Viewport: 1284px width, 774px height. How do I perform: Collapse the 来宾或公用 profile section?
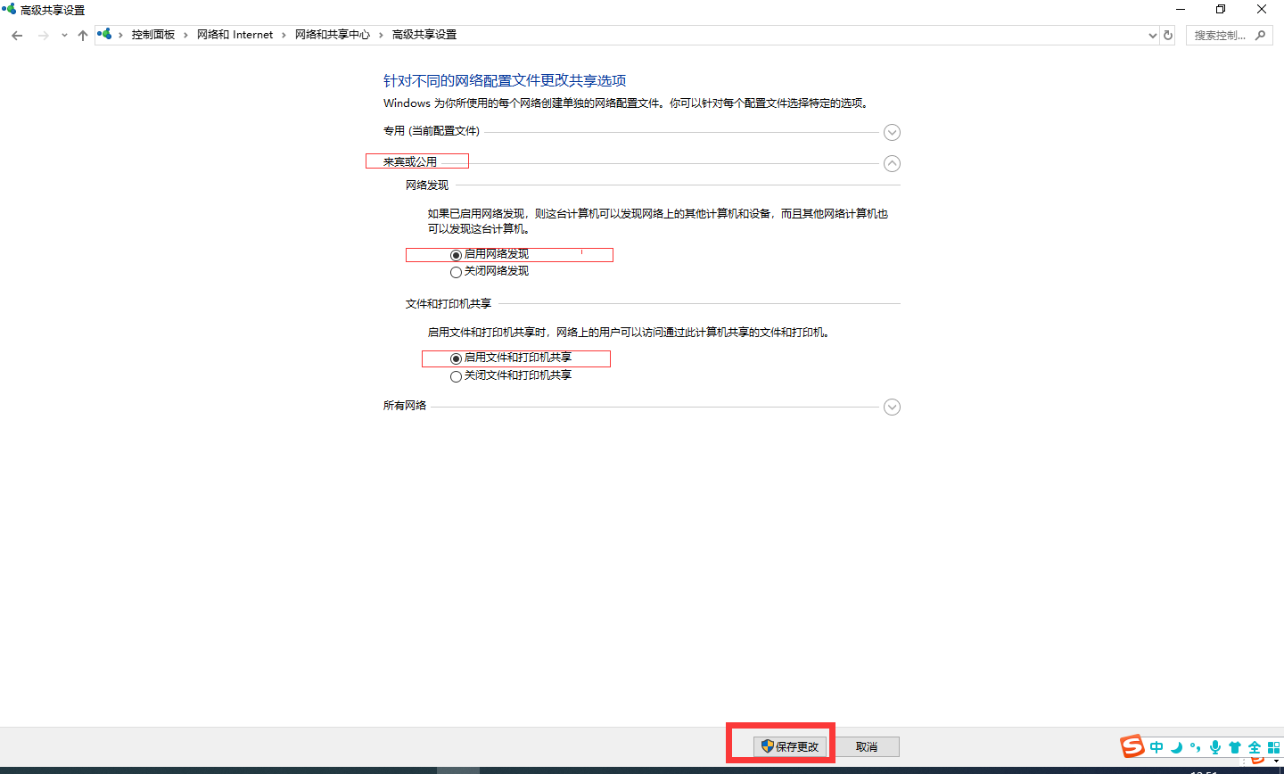(x=892, y=163)
